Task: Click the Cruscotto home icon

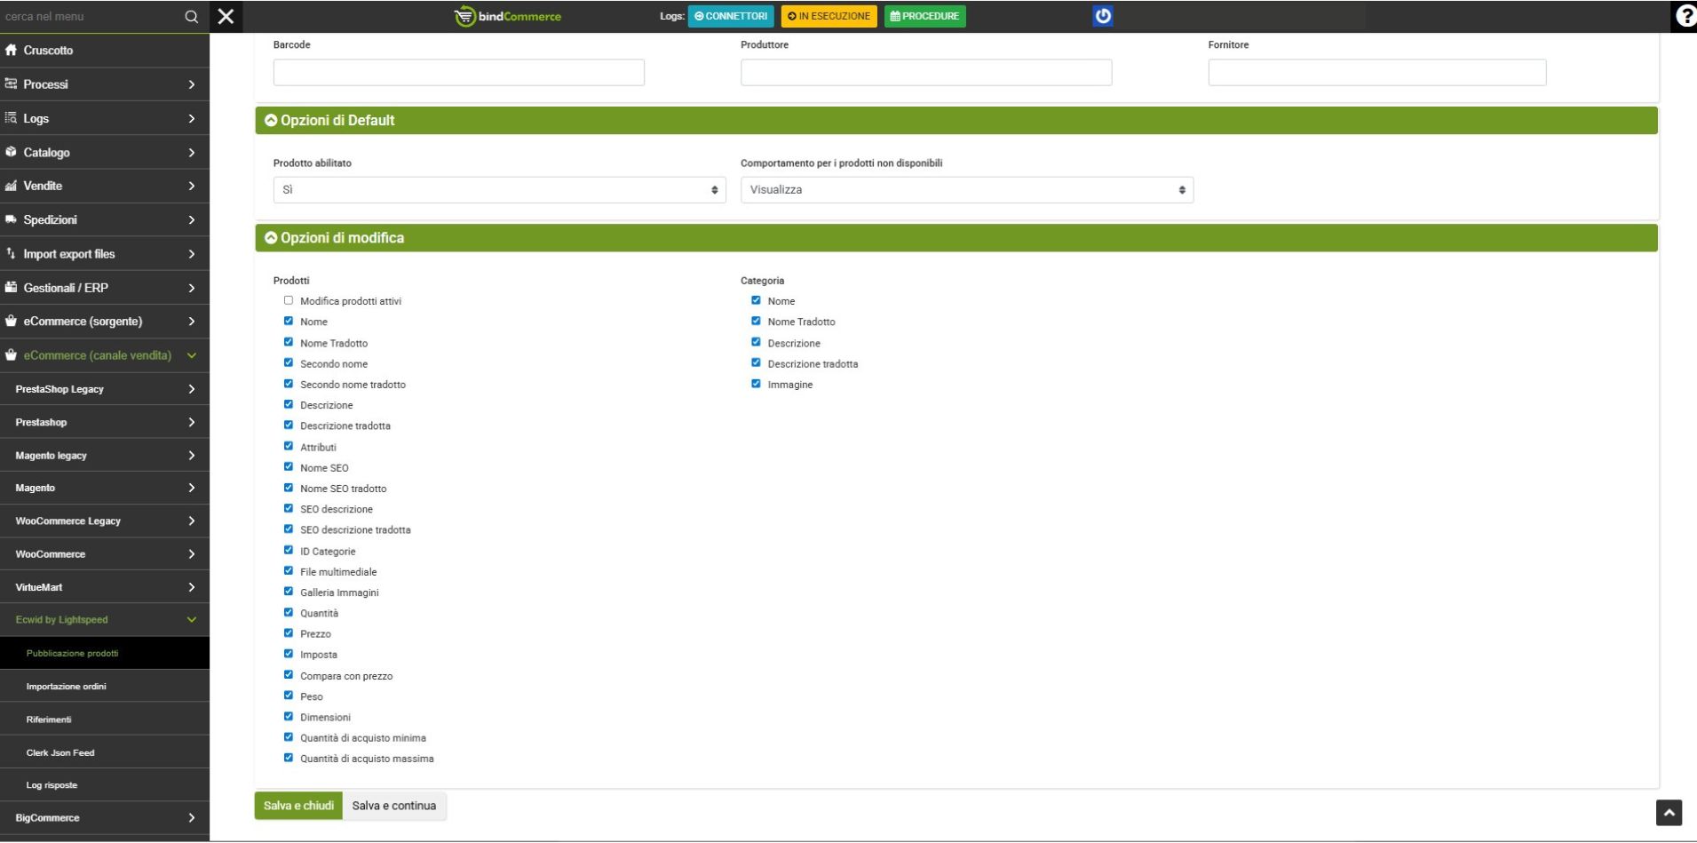Action: point(12,51)
